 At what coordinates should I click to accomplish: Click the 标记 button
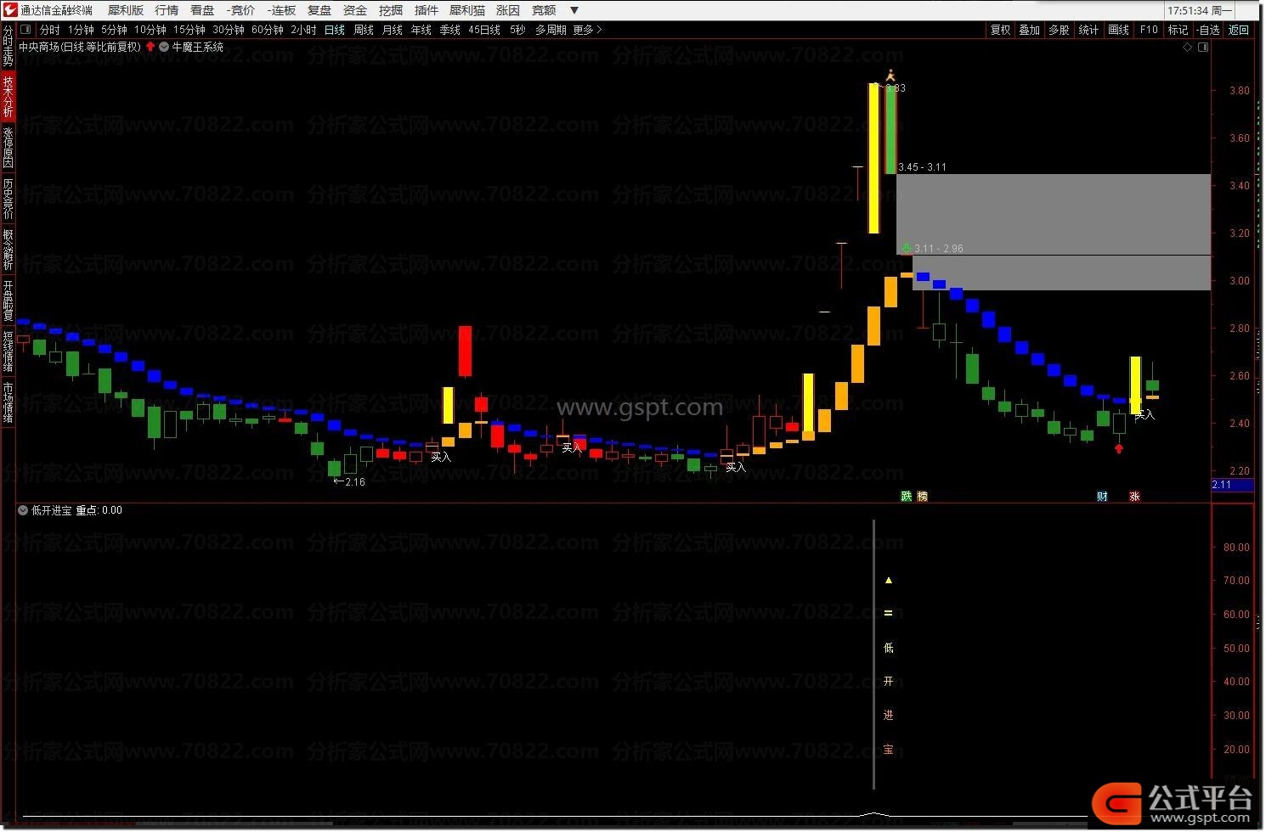[x=1178, y=30]
